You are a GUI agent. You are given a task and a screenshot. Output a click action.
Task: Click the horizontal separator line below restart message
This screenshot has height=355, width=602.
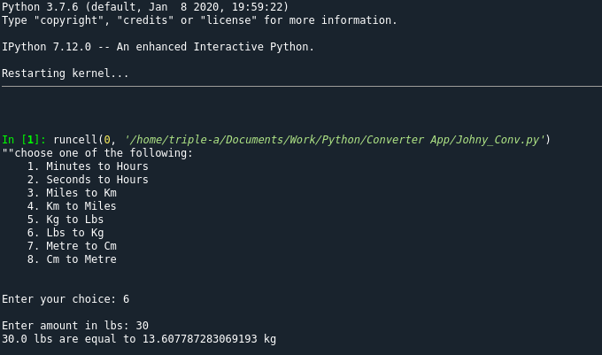pos(301,87)
